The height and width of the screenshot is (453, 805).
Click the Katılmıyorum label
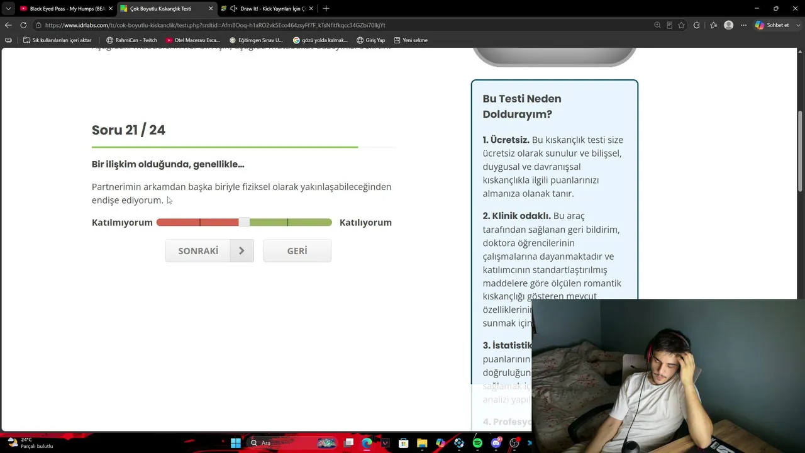tap(122, 222)
